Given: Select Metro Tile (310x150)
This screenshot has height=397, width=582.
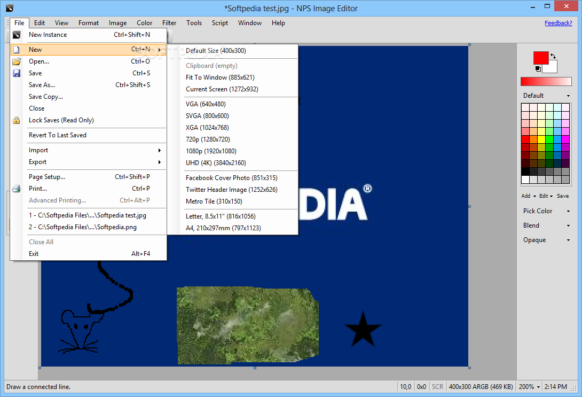Looking at the screenshot, I should click(x=233, y=201).
